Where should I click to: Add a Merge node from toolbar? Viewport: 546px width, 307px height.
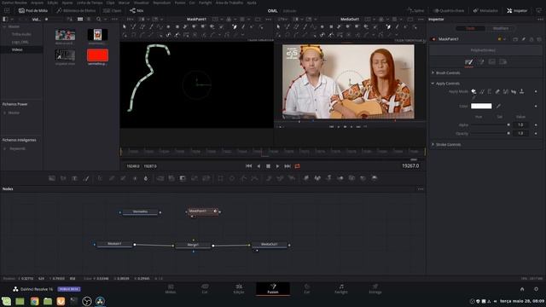[160, 178]
